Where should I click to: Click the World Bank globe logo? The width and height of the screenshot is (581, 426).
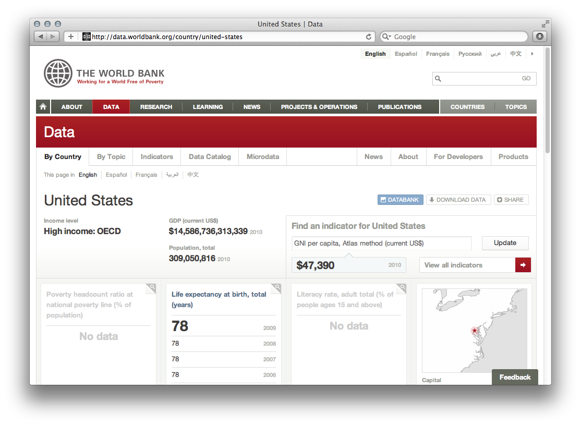tap(57, 73)
